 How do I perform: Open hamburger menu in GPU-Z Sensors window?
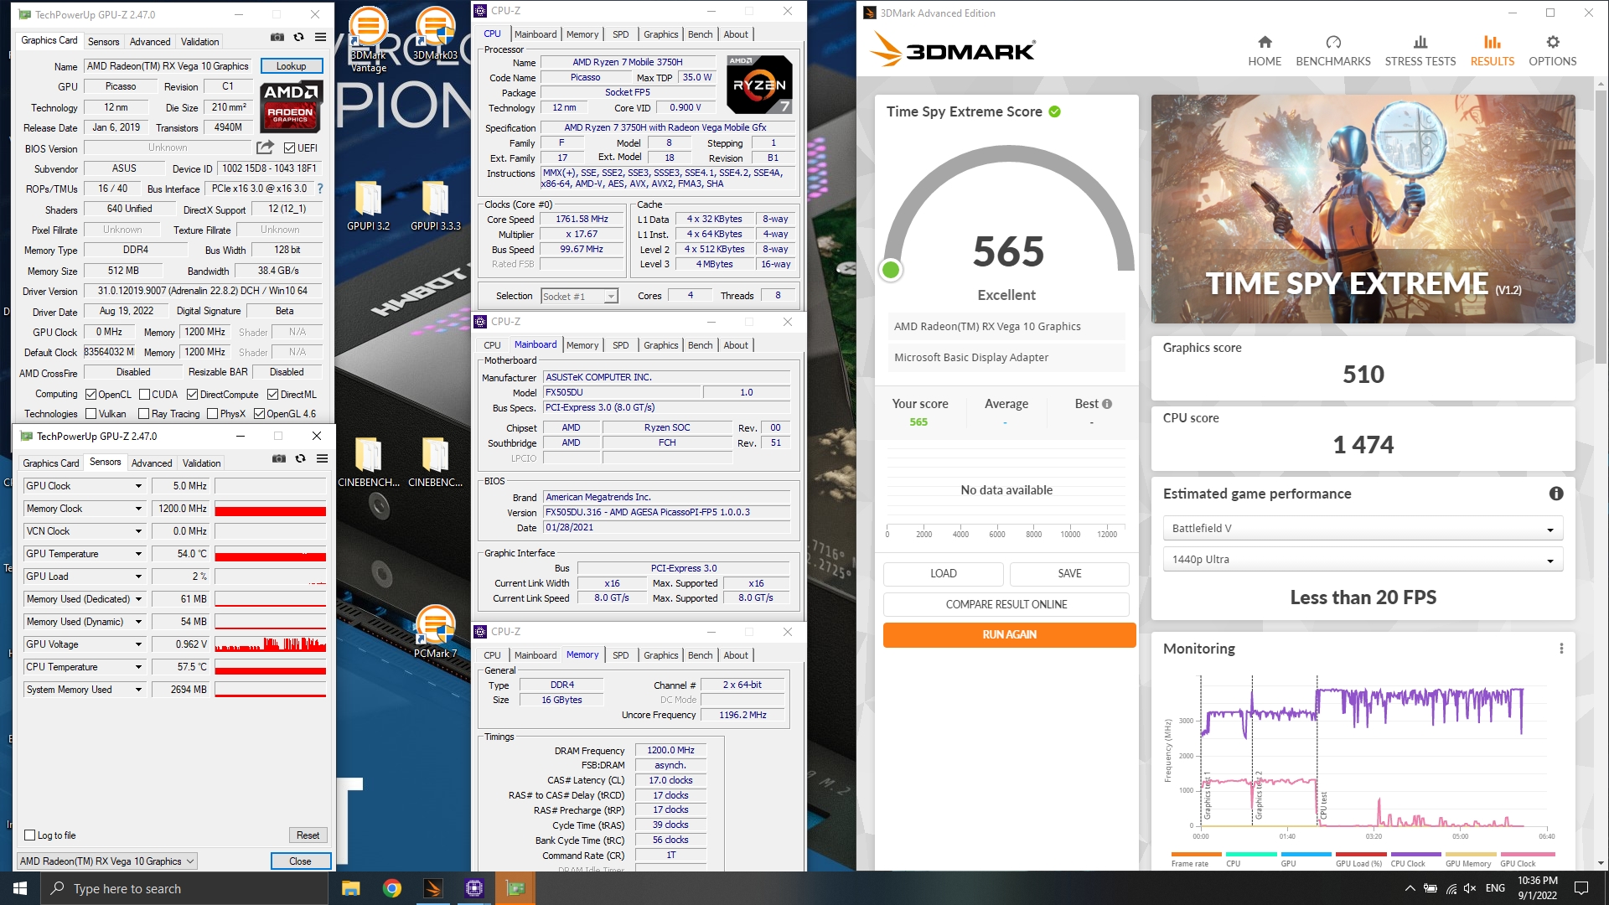(322, 459)
